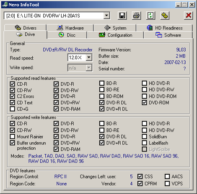Image resolution: width=197 pixels, height=194 pixels.
Task: Click the Save (floppy disk) toolbar icon
Action: (122, 16)
